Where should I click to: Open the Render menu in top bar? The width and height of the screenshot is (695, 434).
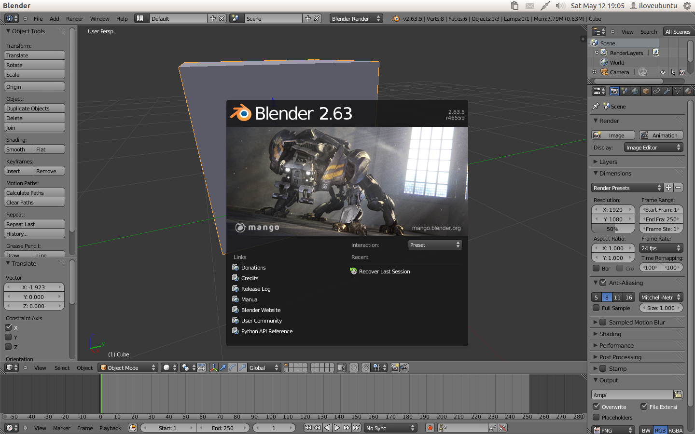point(75,19)
